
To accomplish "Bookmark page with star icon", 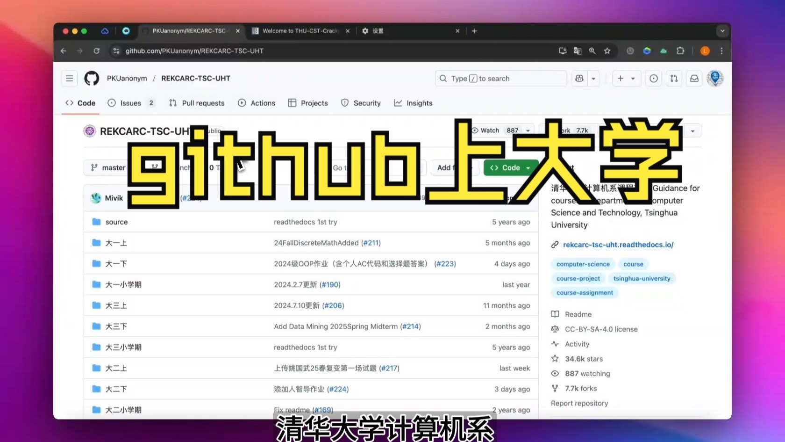I will pos(607,51).
